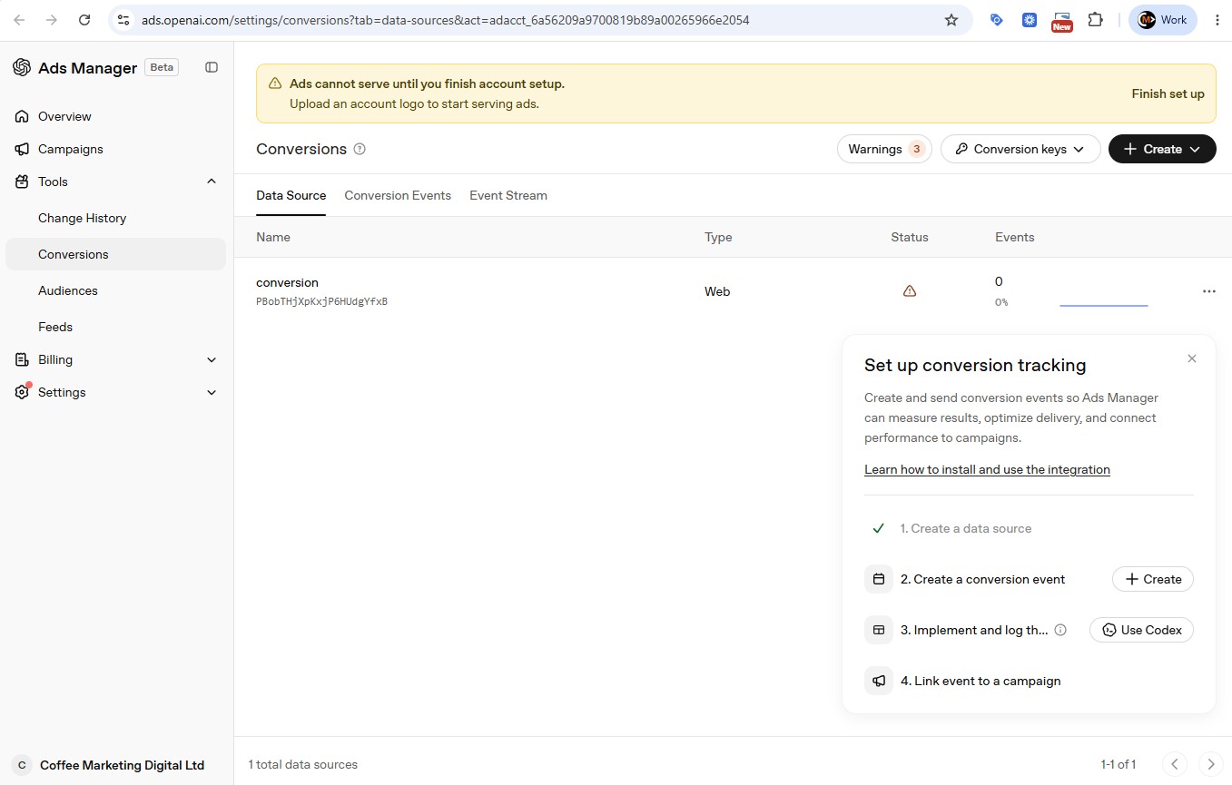Click the Settings gear icon
This screenshot has width=1232, height=785.
pos(22,392)
